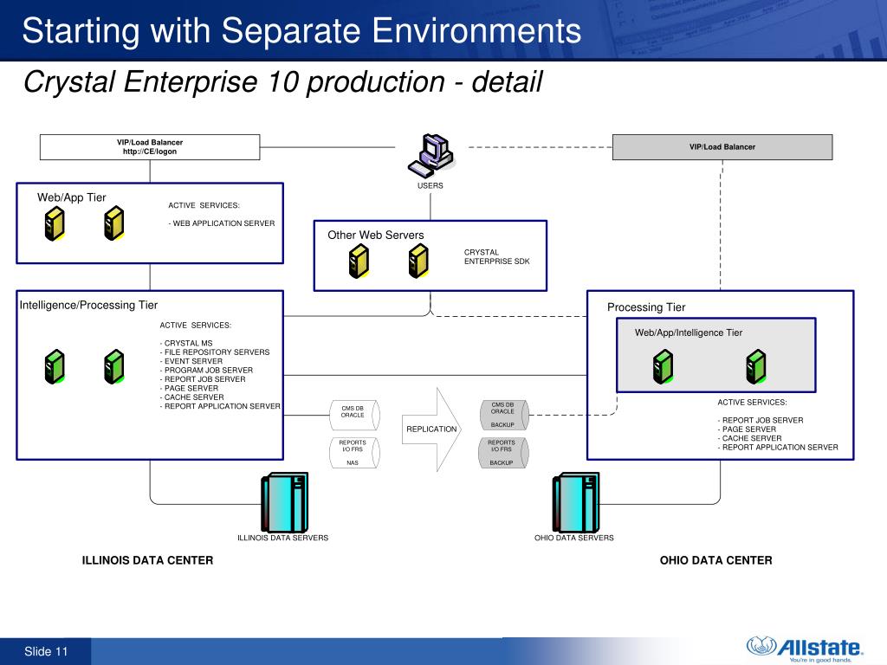Select left green server in Intelligence/Processing Tier
Viewport: 887px width, 665px height.
(x=55, y=366)
